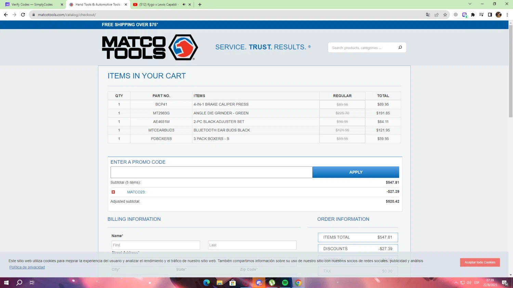Switch to Hand Tools & Automotive tab
Viewport: 513px width, 288px height.
[97, 4]
